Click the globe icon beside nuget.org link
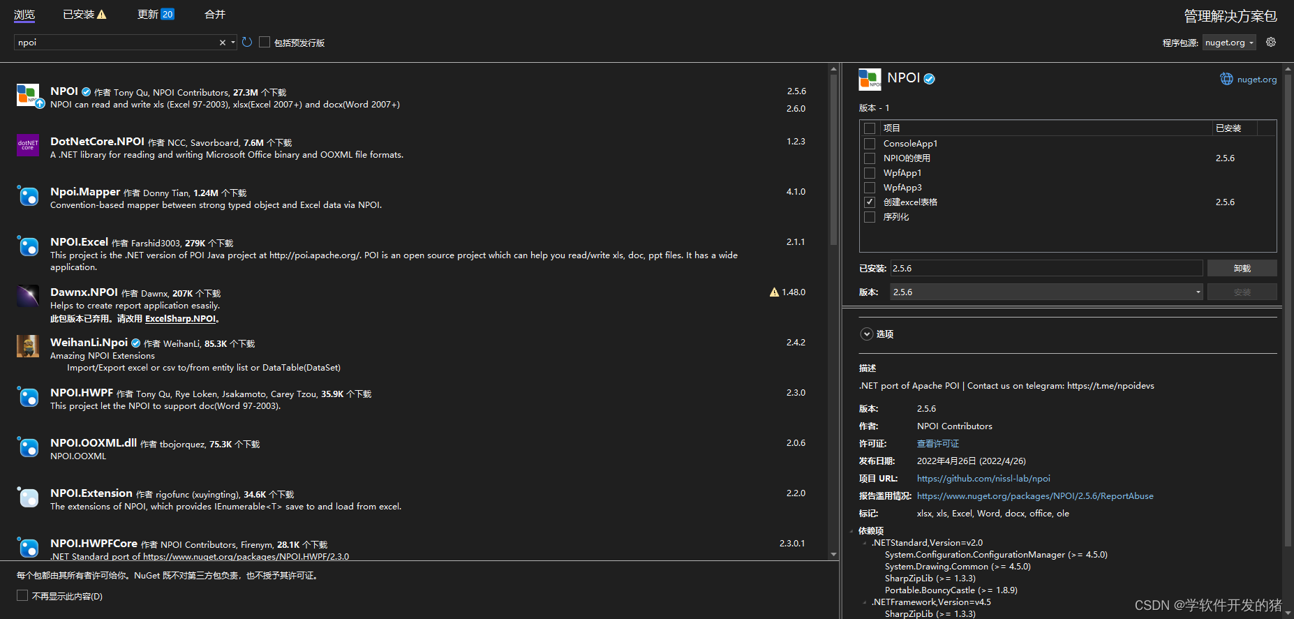 point(1226,79)
